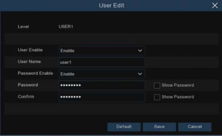Viewport: 222px width, 136px height.
Task: Click Show Password label text in Password row
Action: tap(178, 85)
